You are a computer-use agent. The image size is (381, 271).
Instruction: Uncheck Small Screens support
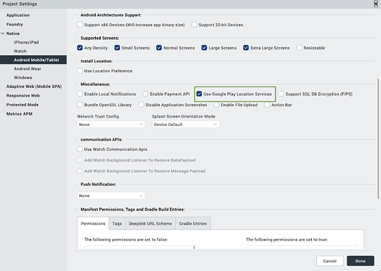[117, 48]
